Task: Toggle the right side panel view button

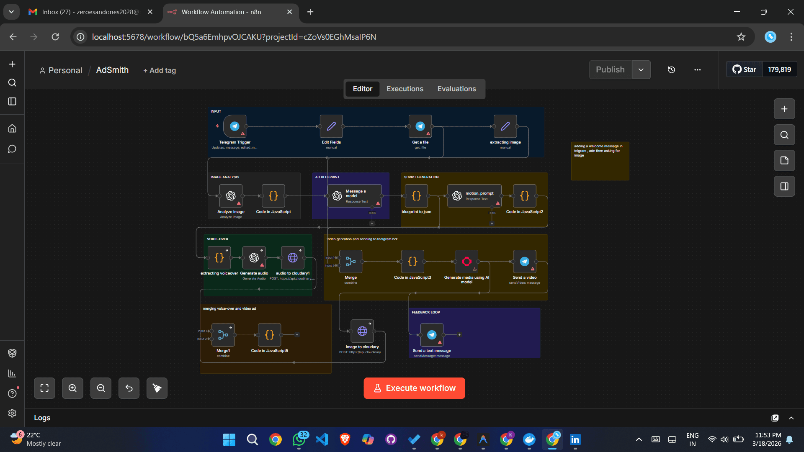Action: pos(784,186)
